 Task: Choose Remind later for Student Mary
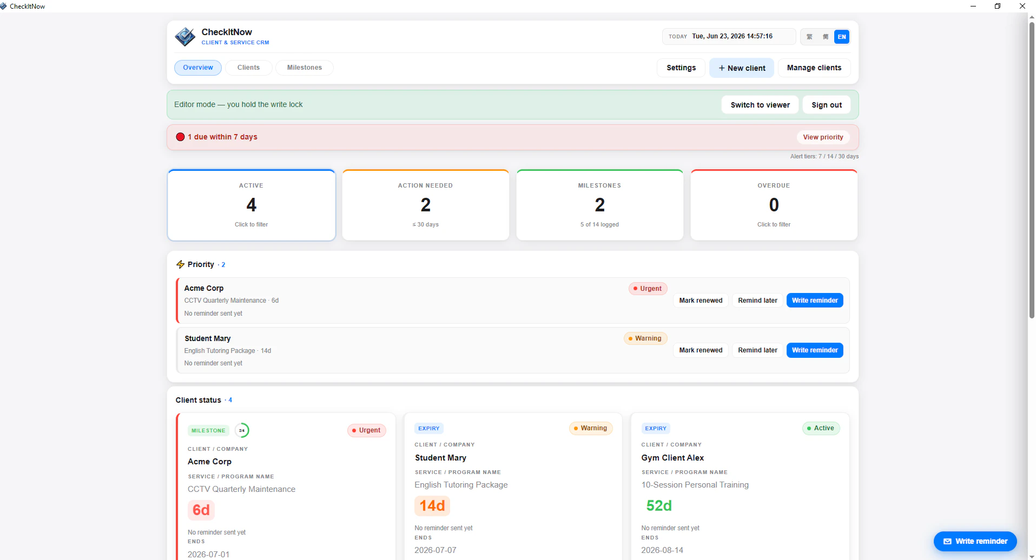click(757, 350)
